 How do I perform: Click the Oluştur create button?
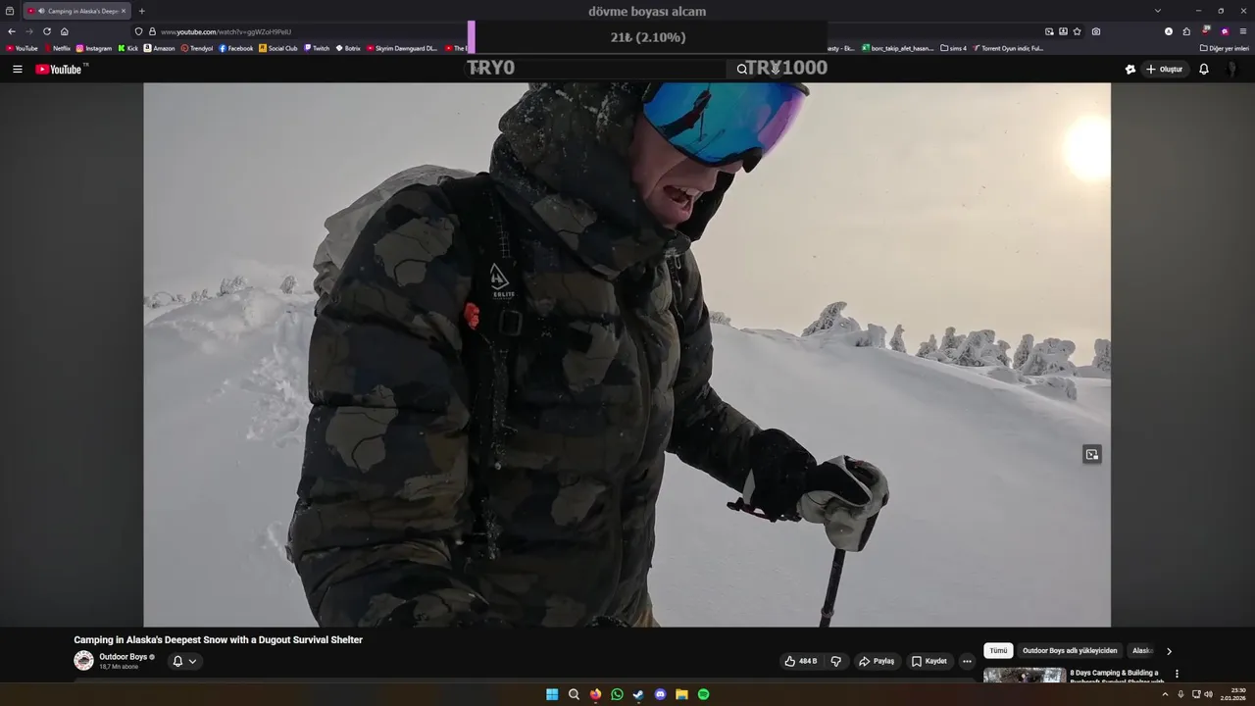click(x=1165, y=70)
